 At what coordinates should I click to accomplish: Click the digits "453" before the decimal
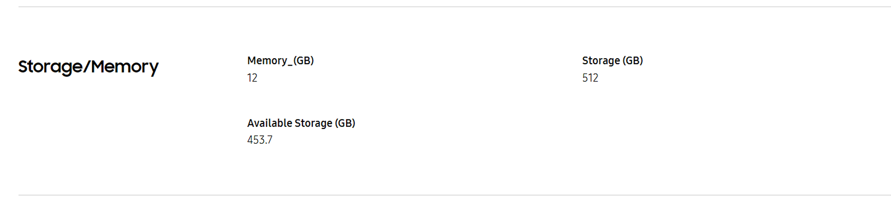(x=256, y=140)
